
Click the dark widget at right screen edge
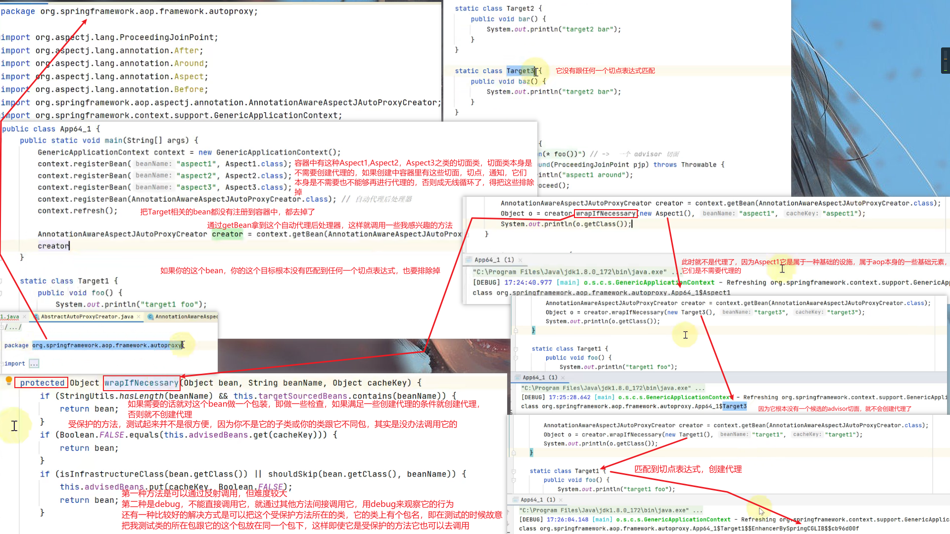point(945,60)
